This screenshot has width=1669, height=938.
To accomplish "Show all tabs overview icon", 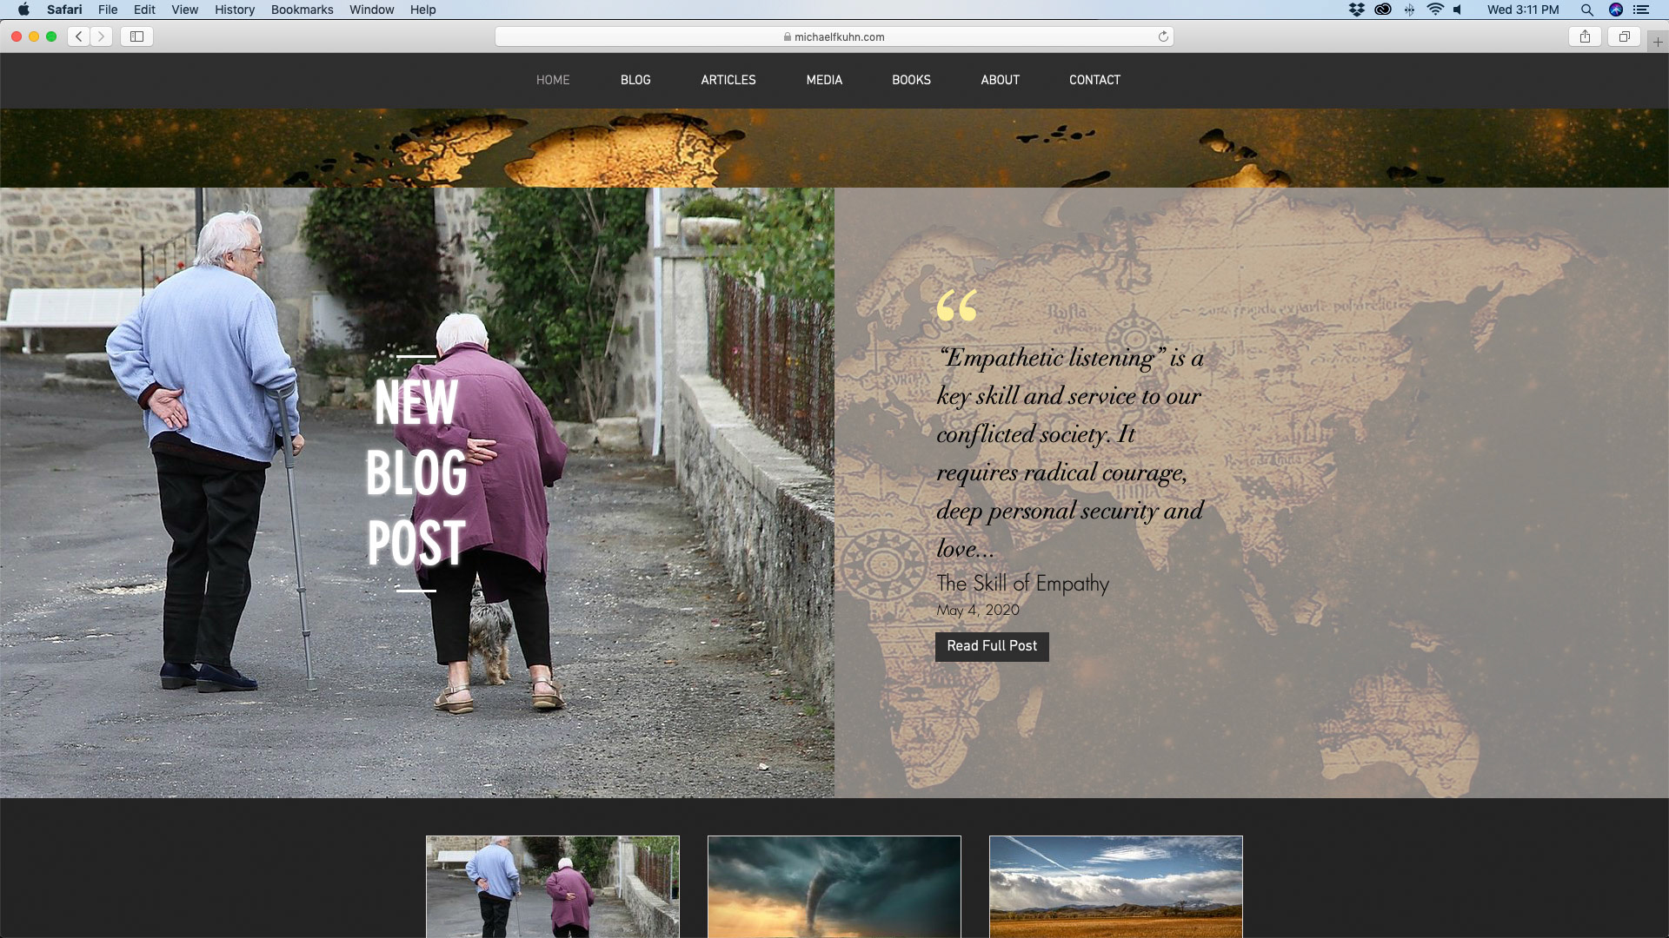I will pyautogui.click(x=1624, y=36).
